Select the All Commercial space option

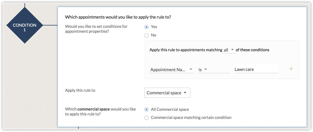[x=147, y=109]
